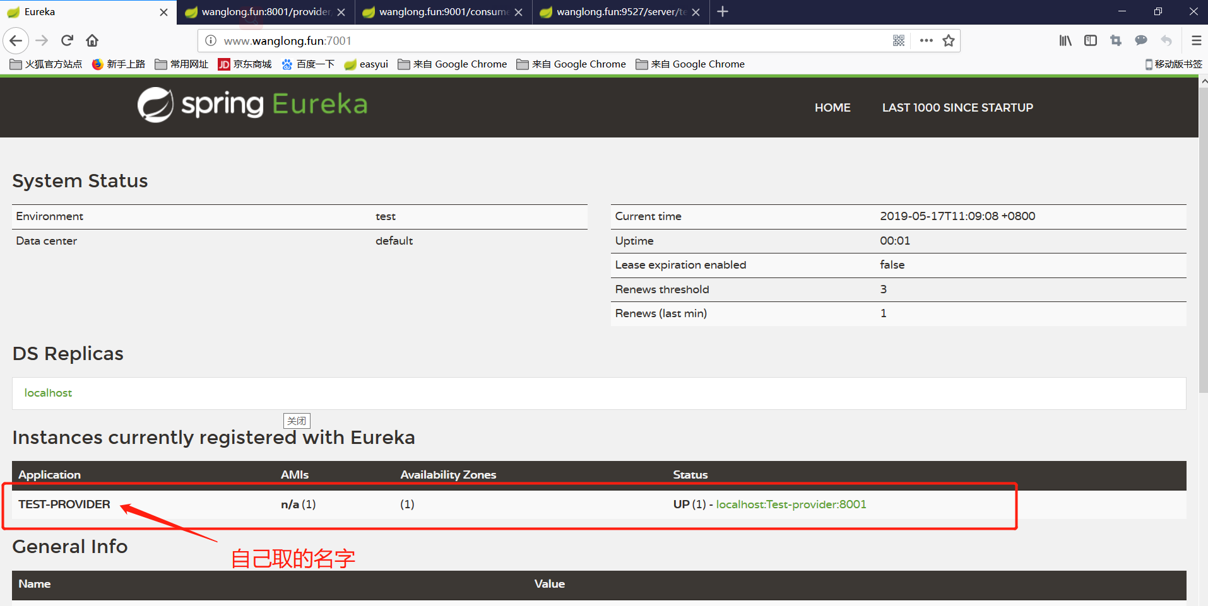Image resolution: width=1208 pixels, height=606 pixels.
Task: Expand second 来自 Google Chrome bookmark folder
Action: [571, 64]
